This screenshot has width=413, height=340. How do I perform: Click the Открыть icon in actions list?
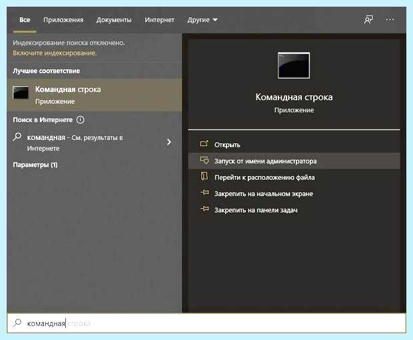[x=204, y=144]
